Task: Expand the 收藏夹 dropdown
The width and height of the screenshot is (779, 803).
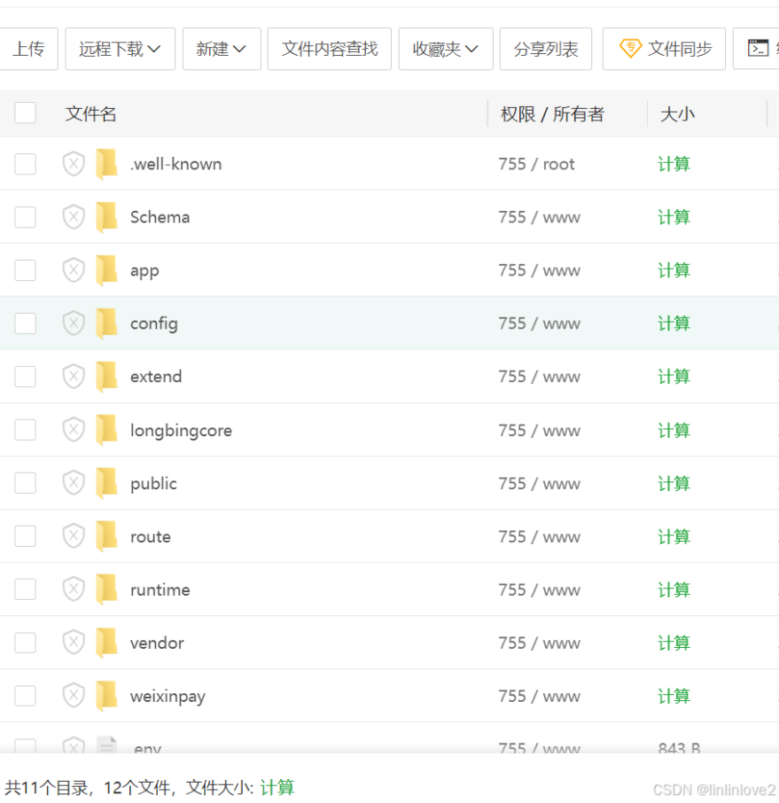Action: pos(446,49)
